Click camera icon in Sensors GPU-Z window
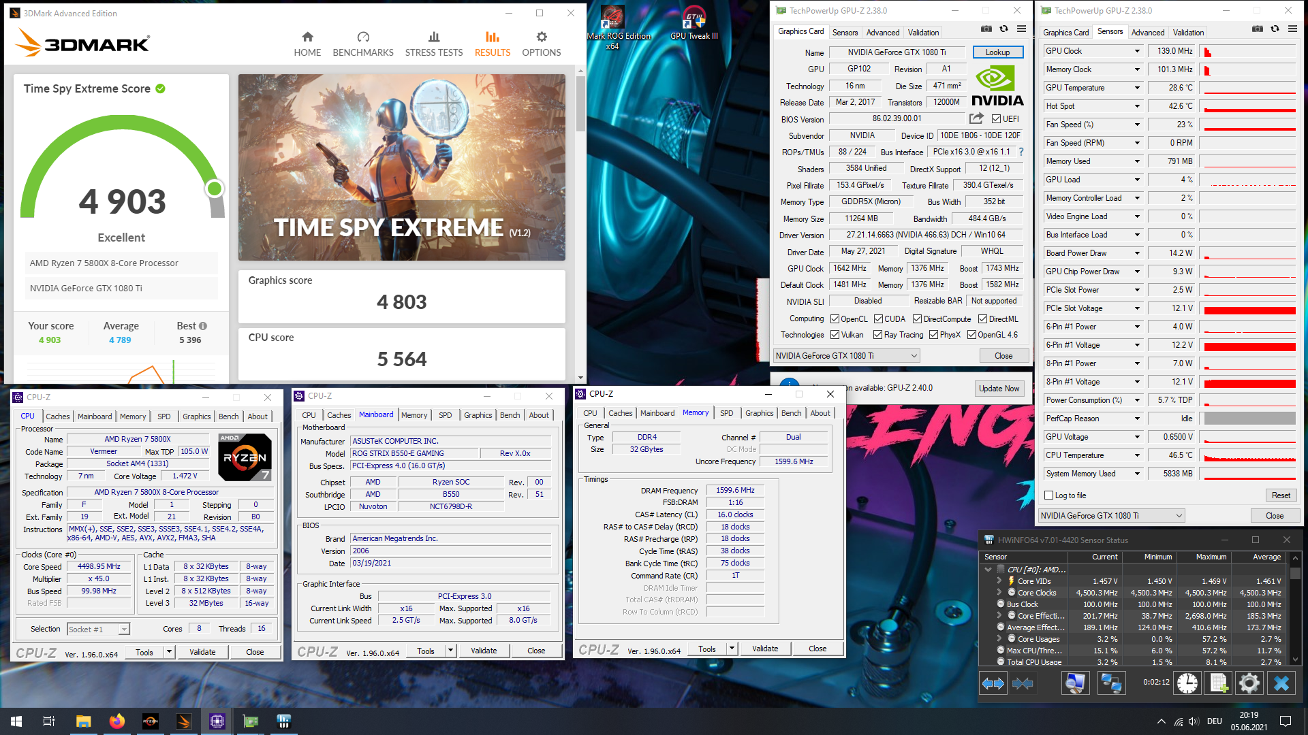 tap(1258, 29)
